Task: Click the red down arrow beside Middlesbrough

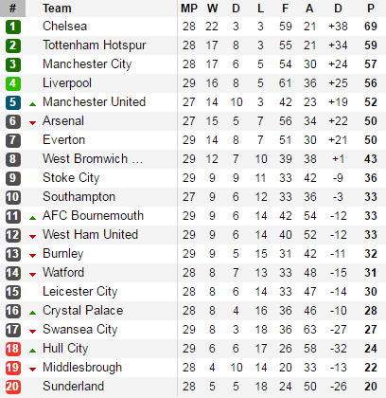Action: click(32, 370)
